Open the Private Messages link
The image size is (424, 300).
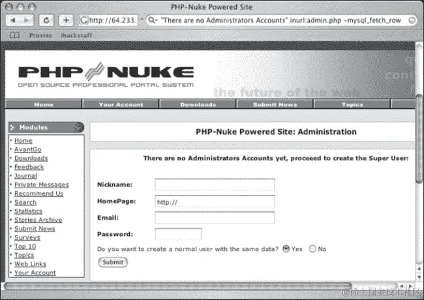(x=42, y=185)
